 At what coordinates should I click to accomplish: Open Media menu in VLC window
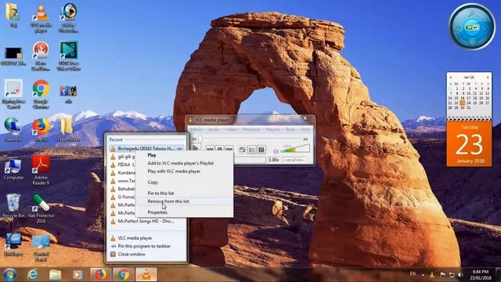pyautogui.click(x=196, y=129)
